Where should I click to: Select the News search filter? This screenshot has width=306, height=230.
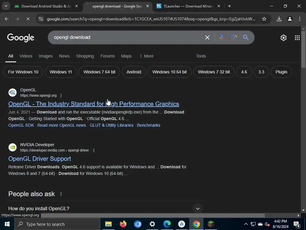(64, 56)
